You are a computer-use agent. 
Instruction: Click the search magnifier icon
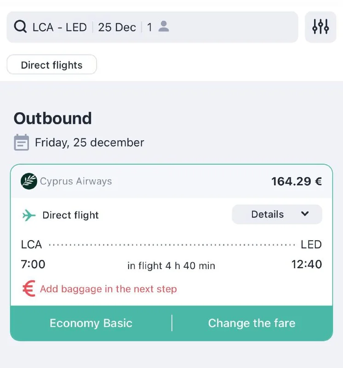pyautogui.click(x=20, y=27)
